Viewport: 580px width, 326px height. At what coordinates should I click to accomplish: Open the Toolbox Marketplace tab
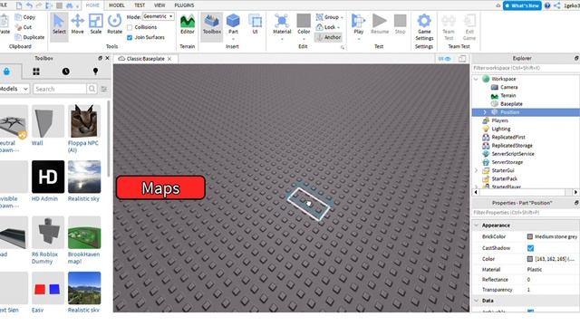(x=6, y=72)
